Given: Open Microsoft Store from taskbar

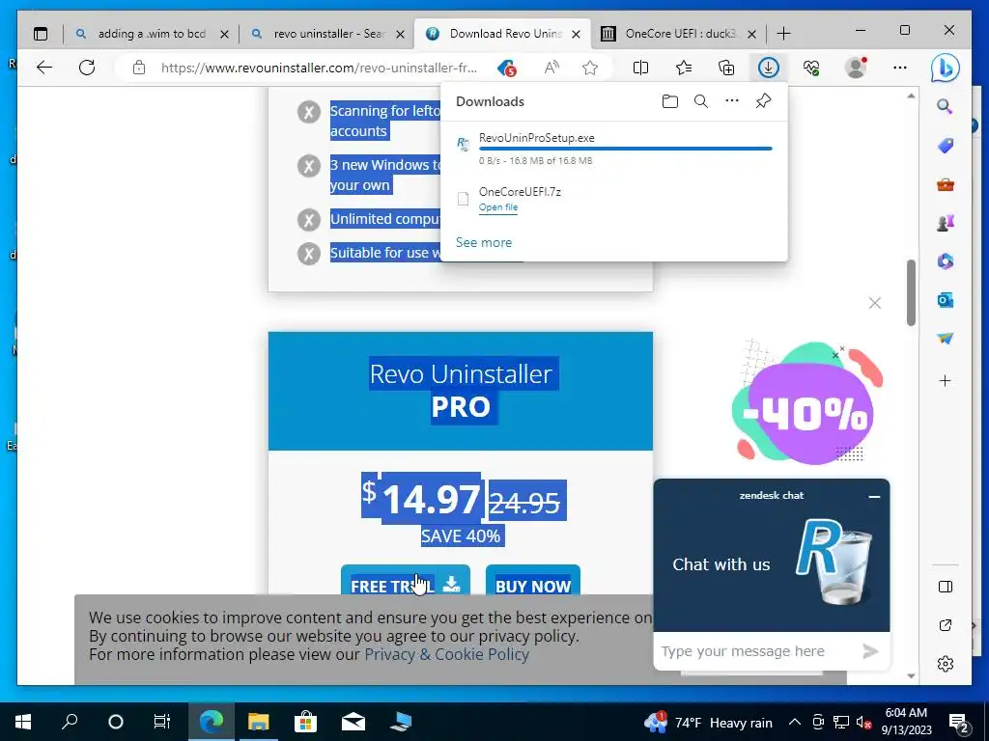Looking at the screenshot, I should (x=305, y=722).
